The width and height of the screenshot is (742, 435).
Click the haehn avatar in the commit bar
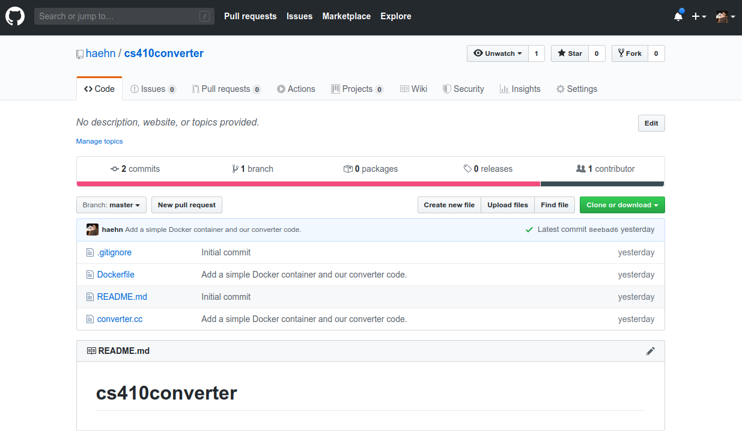(x=93, y=230)
